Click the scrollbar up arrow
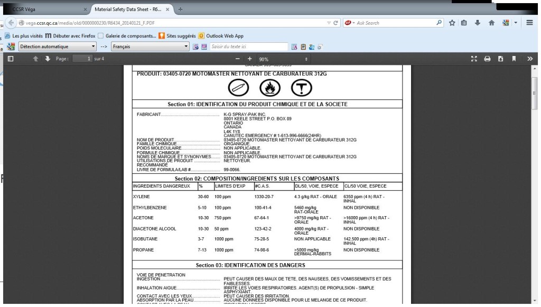 point(535,68)
